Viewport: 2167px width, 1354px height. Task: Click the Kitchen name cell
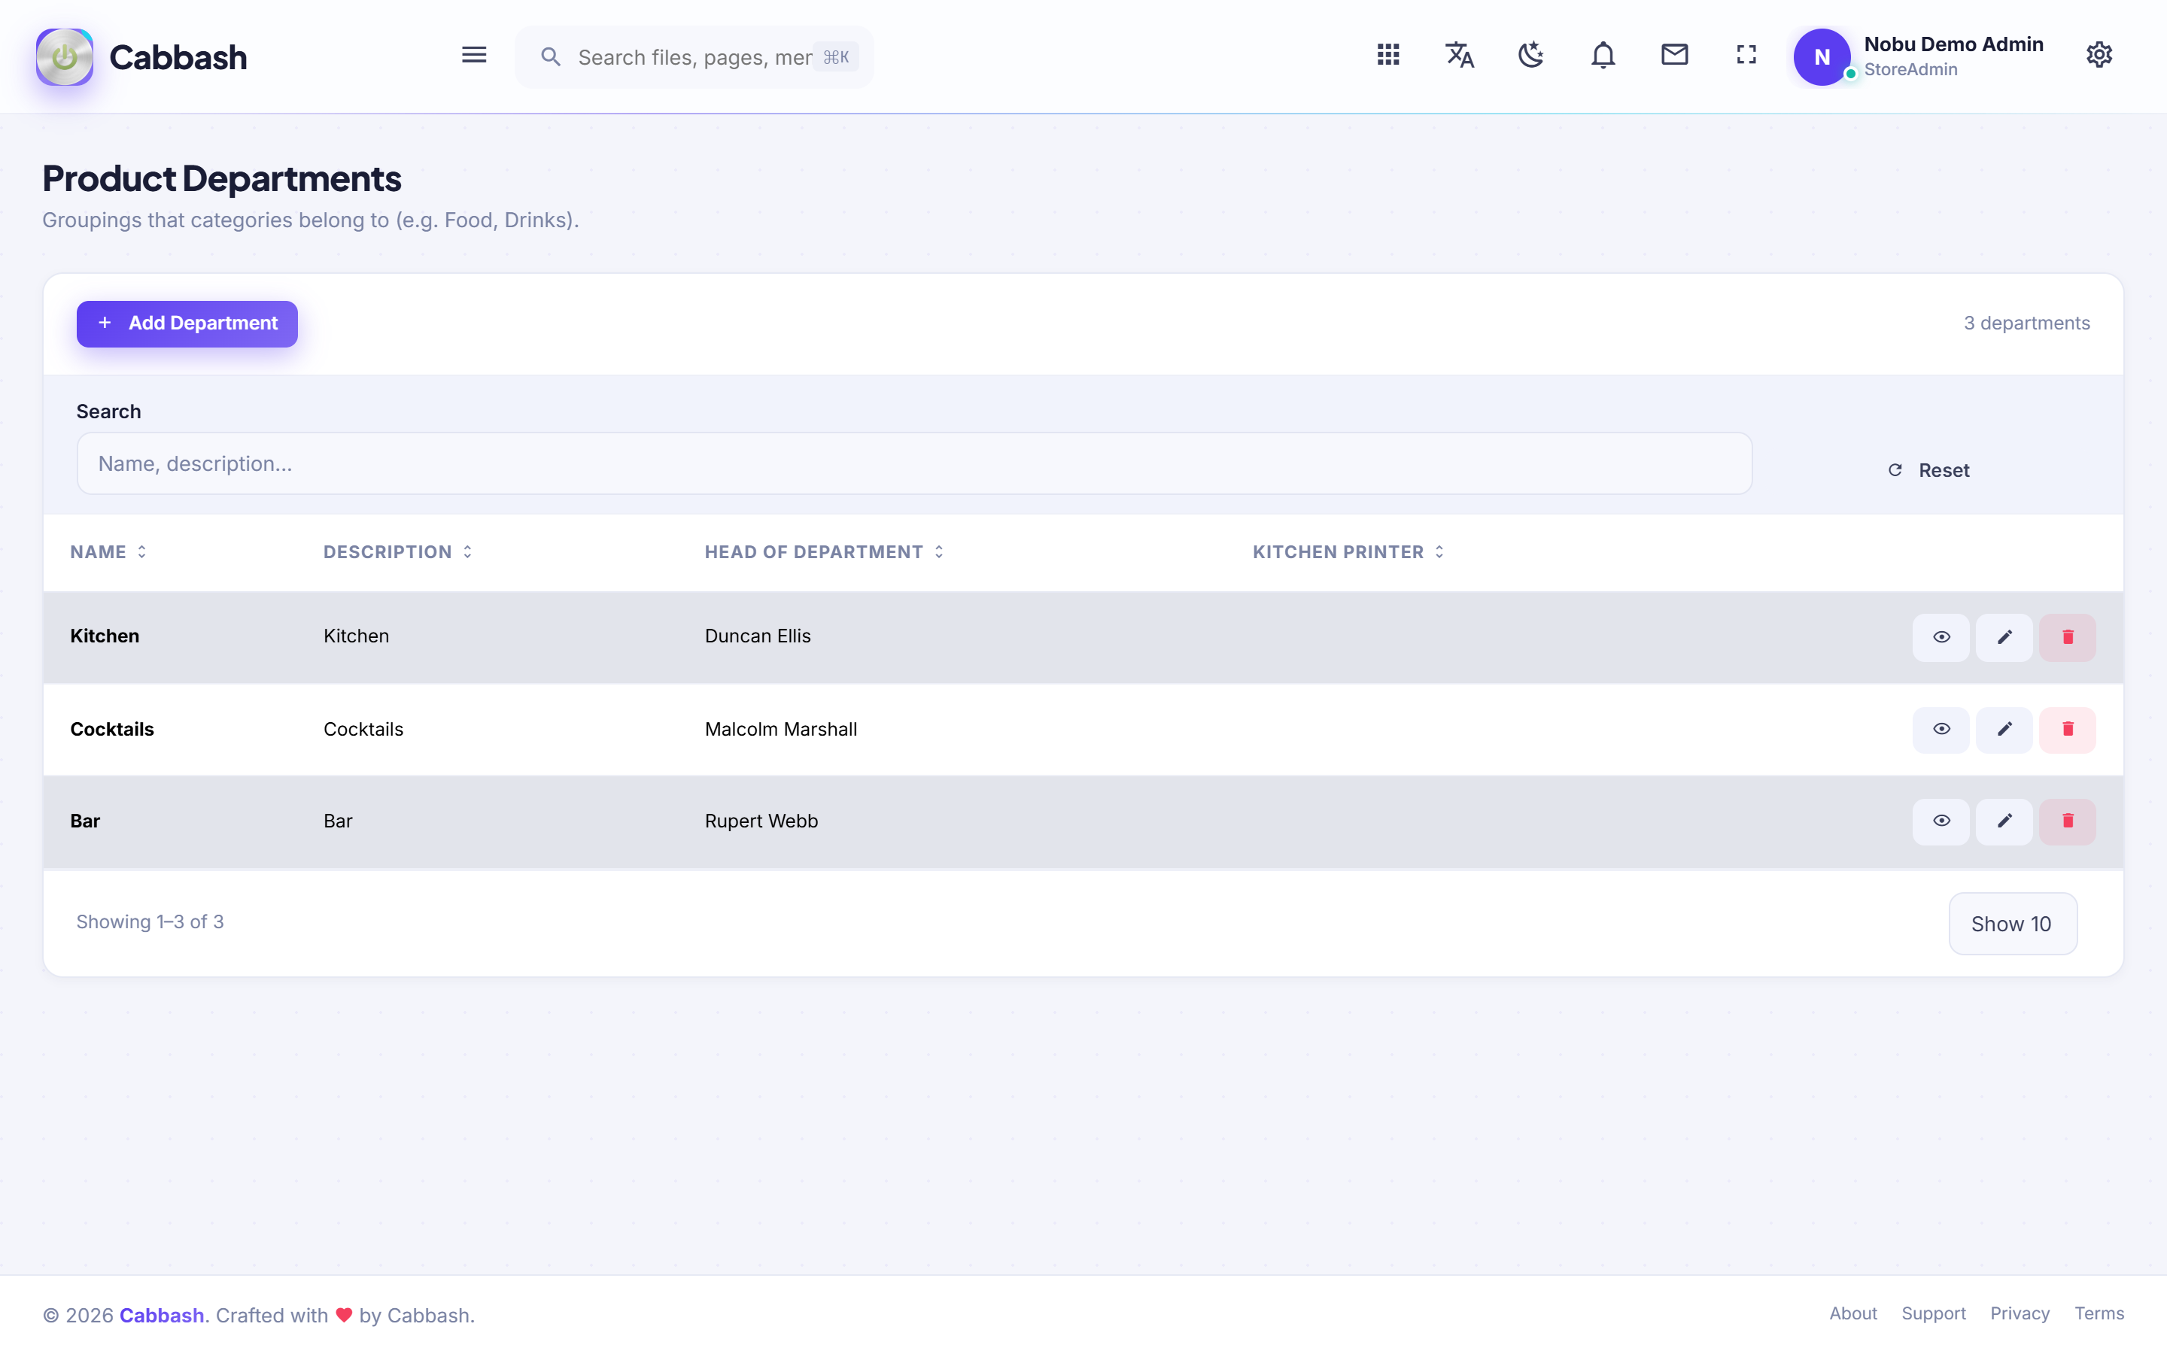105,636
